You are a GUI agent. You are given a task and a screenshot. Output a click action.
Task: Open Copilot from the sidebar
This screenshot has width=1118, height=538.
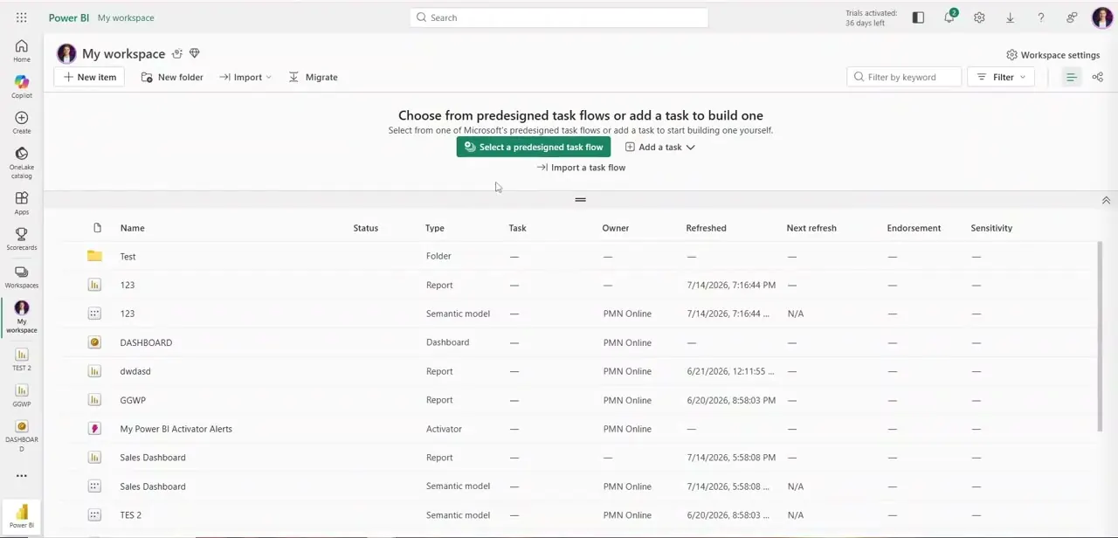22,86
